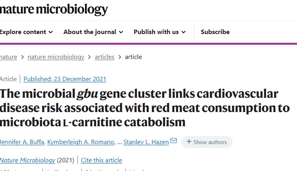The width and height of the screenshot is (297, 171).
Task: Open the Publish with us menu
Action: [159, 32]
